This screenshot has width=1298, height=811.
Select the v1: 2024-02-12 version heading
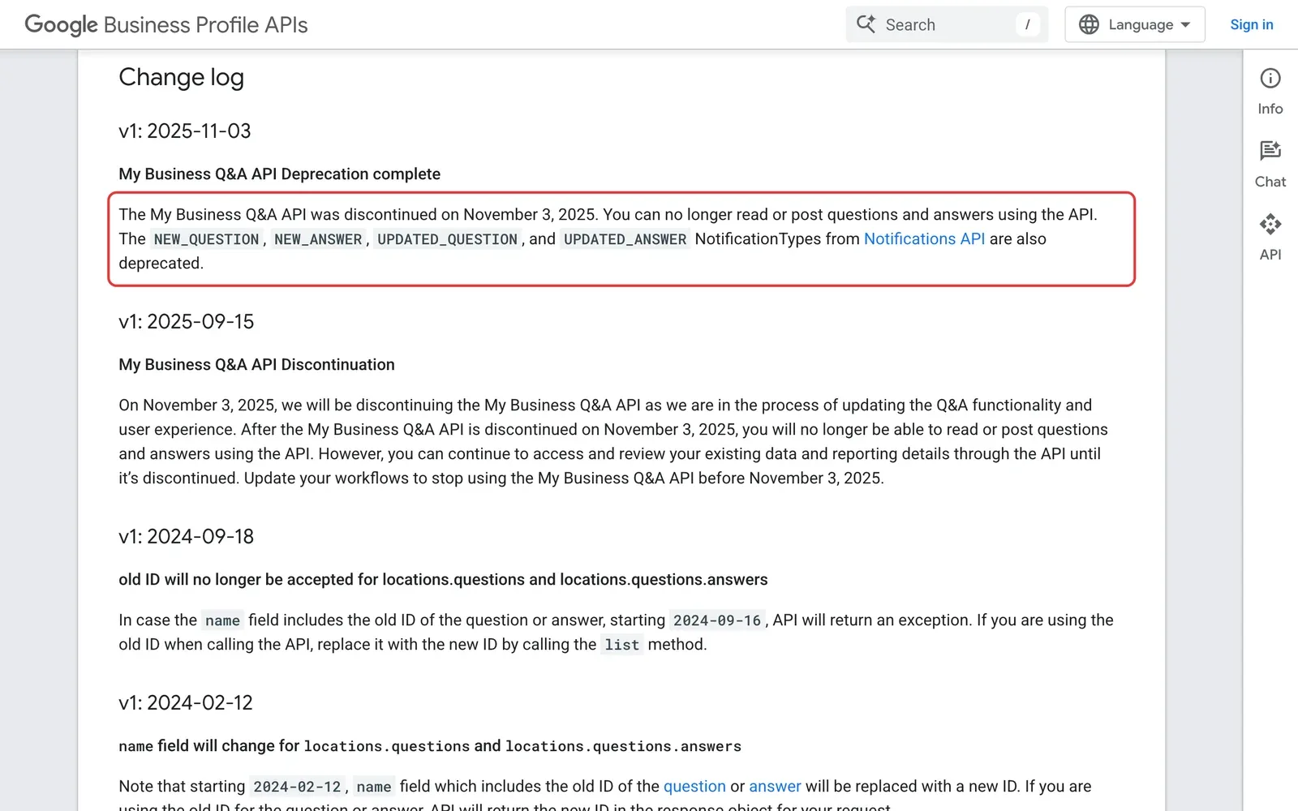(186, 703)
